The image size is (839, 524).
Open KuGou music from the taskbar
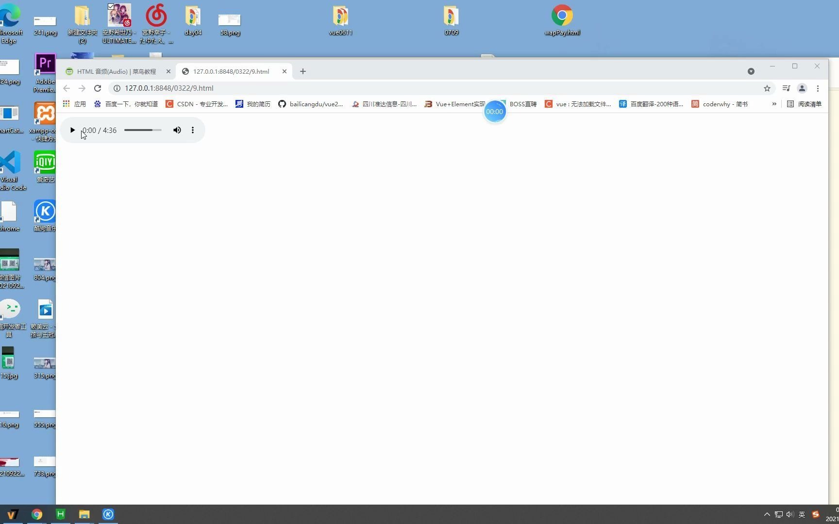point(108,514)
